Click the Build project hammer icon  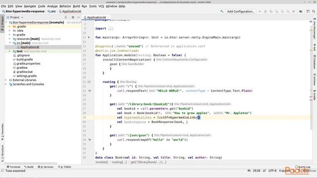(x=221, y=11)
